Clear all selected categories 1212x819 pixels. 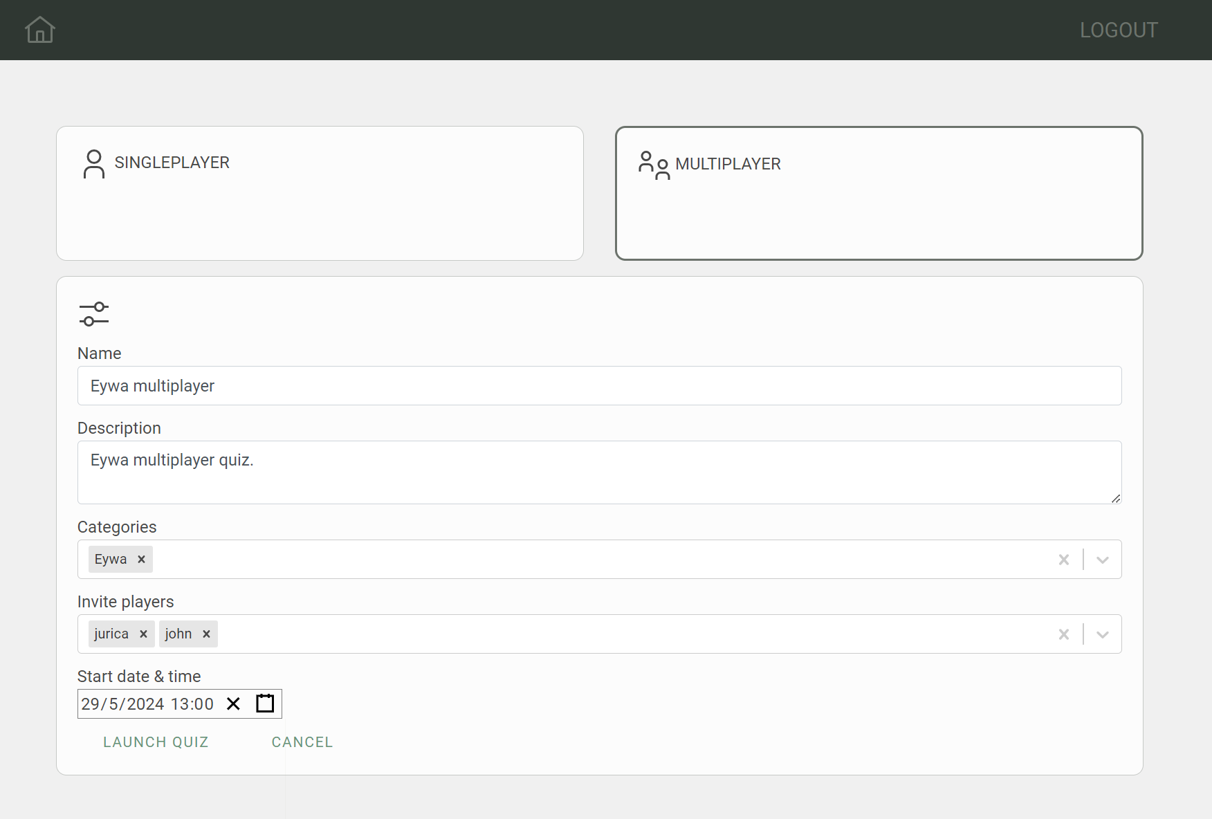[x=1063, y=560]
